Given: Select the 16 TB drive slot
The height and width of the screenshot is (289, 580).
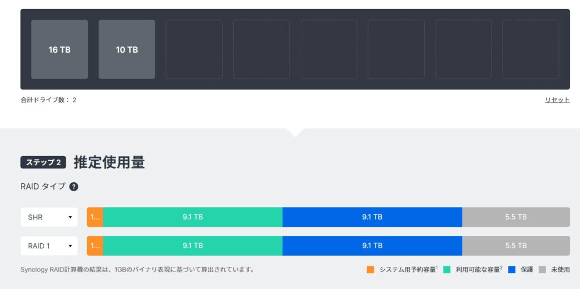Looking at the screenshot, I should click(59, 50).
